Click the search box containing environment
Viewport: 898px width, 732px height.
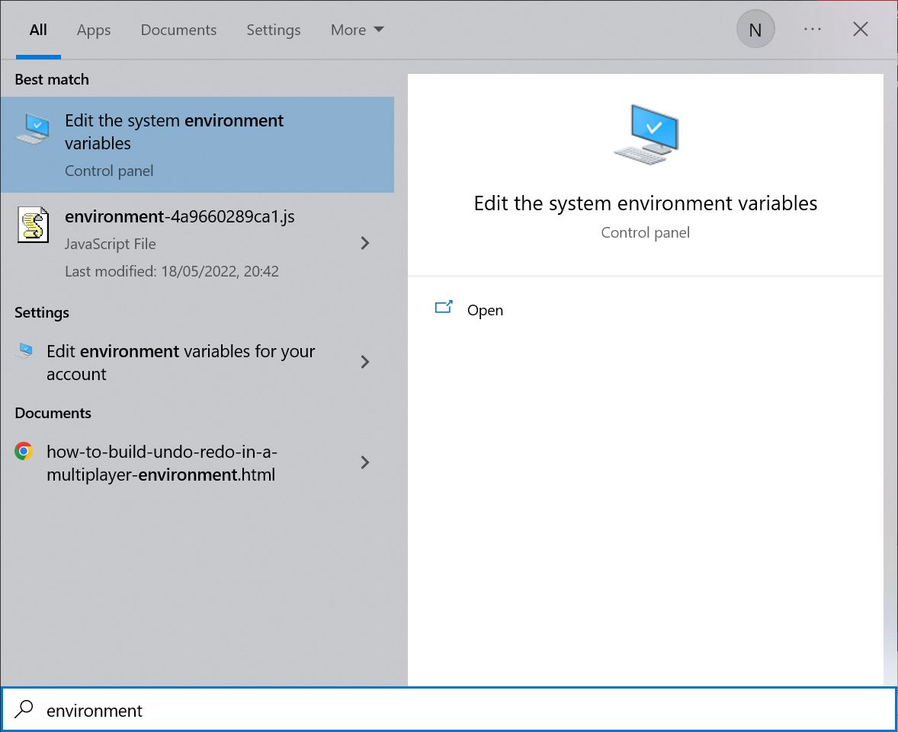coord(457,710)
